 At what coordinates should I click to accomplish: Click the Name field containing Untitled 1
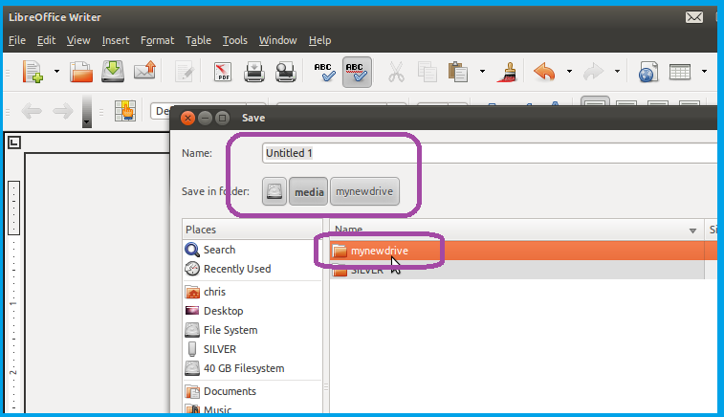490,153
